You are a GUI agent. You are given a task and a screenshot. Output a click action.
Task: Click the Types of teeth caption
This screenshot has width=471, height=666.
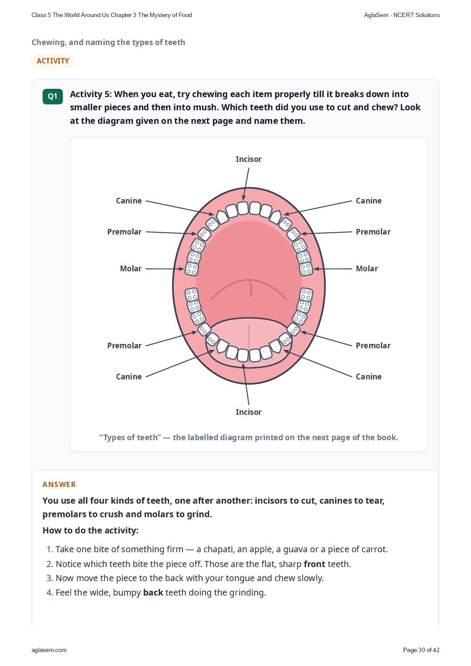tap(249, 438)
